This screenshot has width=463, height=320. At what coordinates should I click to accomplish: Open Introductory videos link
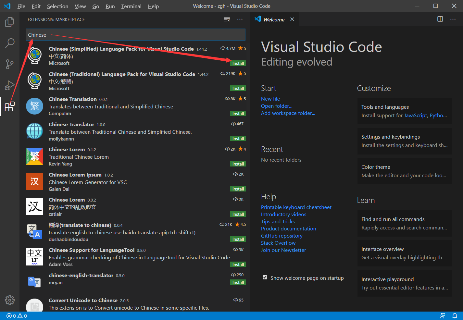coord(283,214)
